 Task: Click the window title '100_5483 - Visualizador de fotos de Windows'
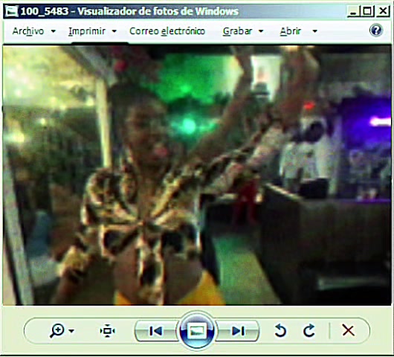[129, 11]
